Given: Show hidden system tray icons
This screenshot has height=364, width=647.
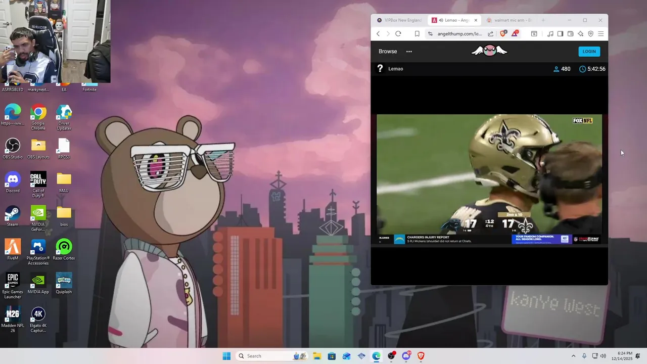Looking at the screenshot, I should click(x=573, y=356).
